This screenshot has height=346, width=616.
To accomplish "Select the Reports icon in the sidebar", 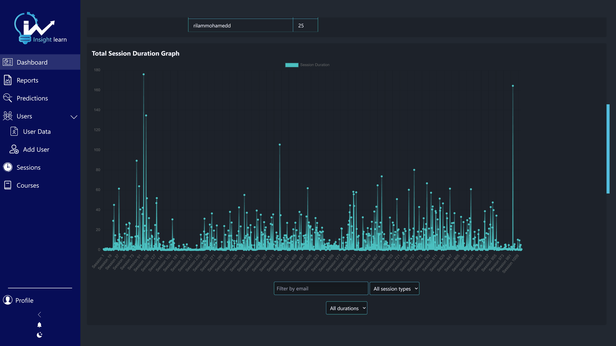I will coord(7,80).
